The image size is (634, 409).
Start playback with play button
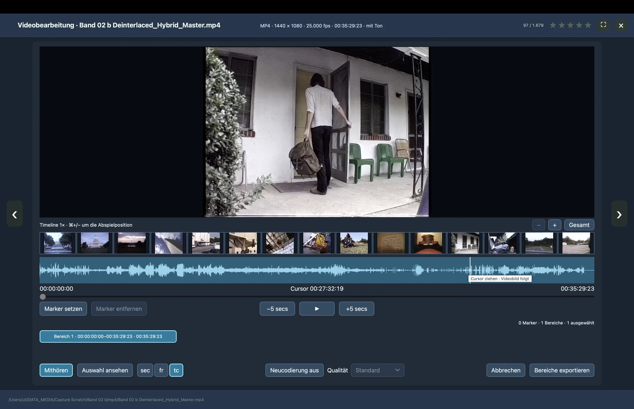(x=317, y=309)
